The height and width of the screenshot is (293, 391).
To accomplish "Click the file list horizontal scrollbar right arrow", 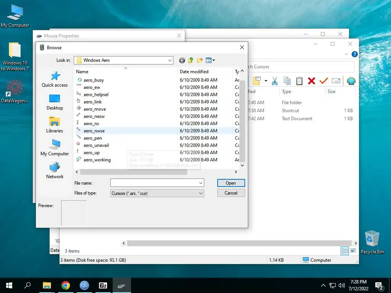I will [236, 172].
